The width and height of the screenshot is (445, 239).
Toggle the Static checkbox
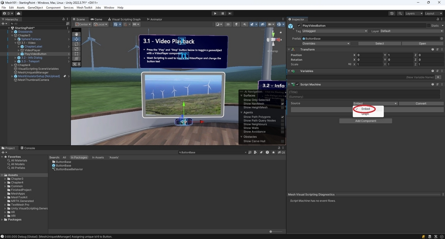point(428,26)
